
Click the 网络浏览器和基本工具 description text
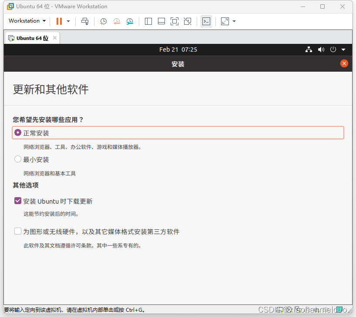(x=50, y=174)
